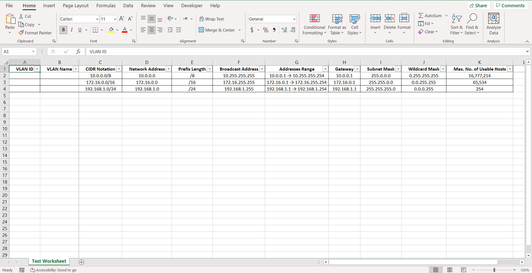Open CIDR Notation filter dropdown
532x273 pixels.
click(119, 69)
